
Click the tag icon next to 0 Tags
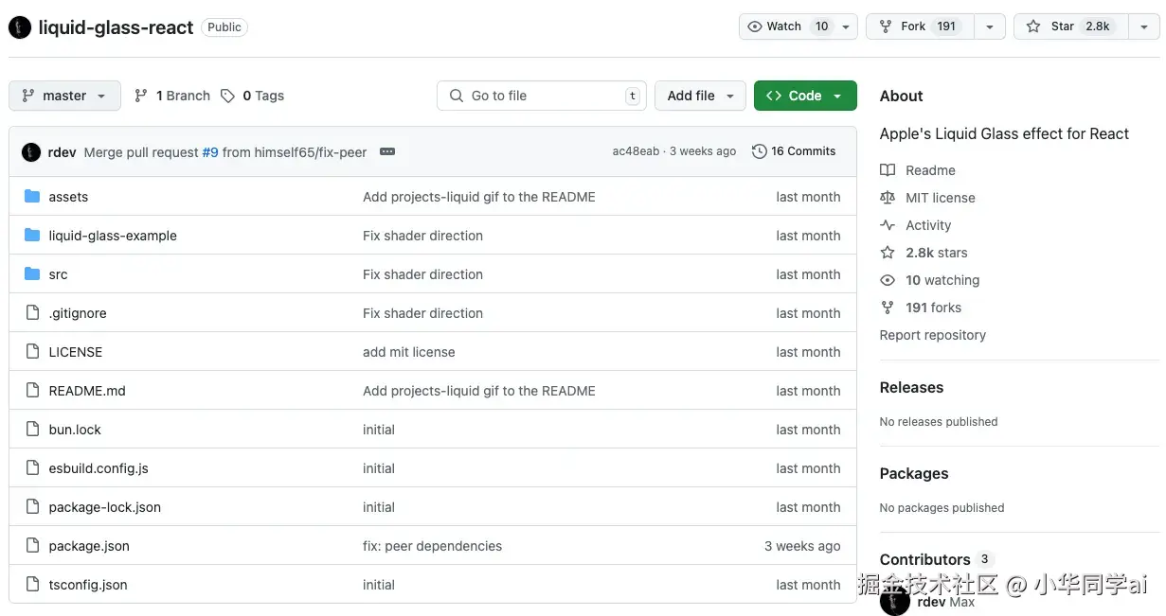[x=227, y=96]
